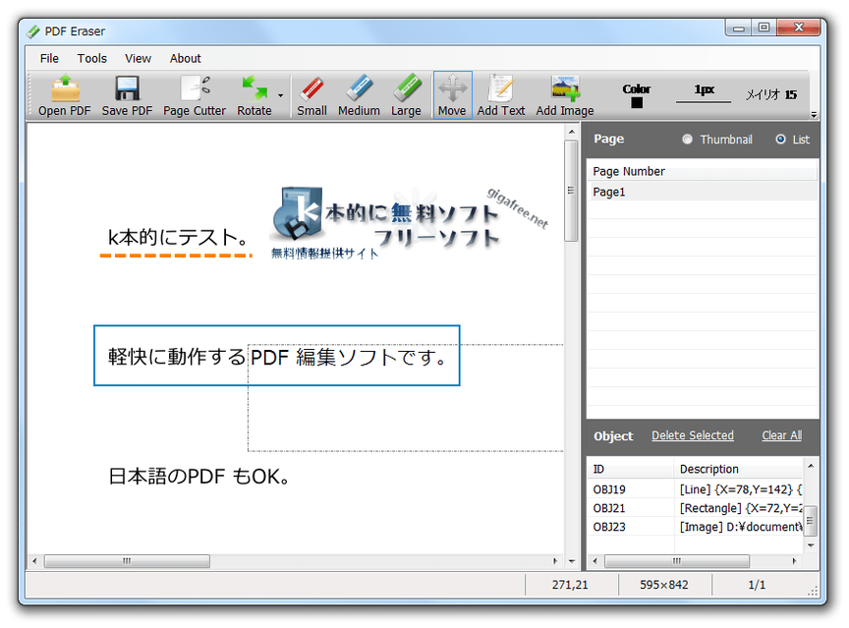Change the メイリオ 15 font setting

pos(771,94)
